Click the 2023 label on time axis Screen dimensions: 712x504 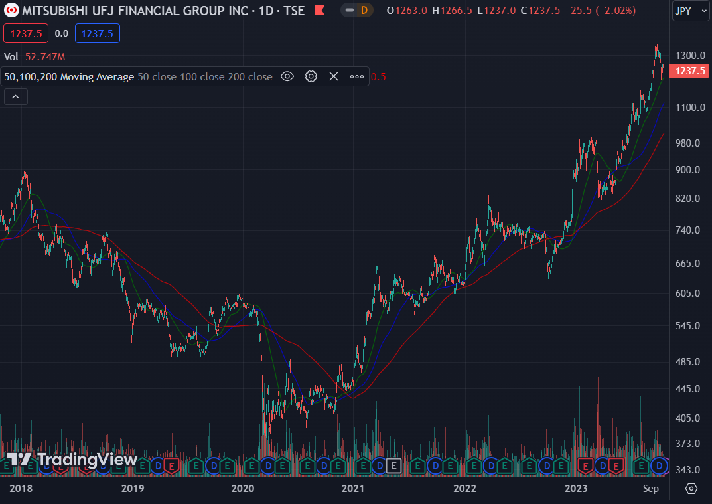point(576,489)
